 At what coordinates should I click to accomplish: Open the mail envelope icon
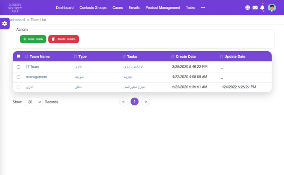click(255, 7)
